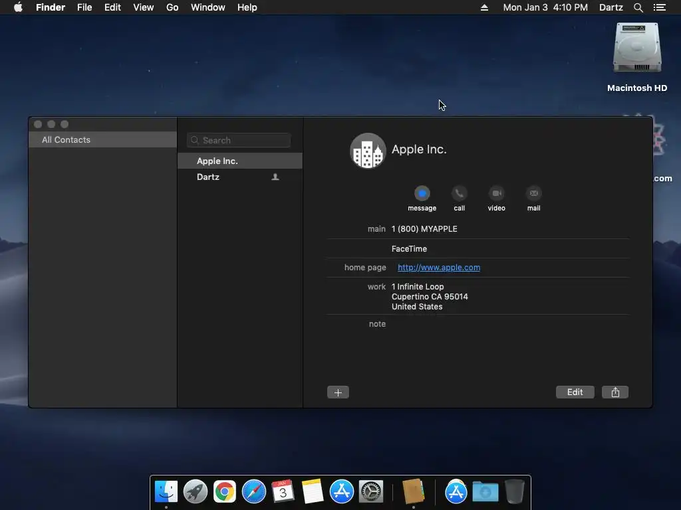Open Spotlight search magnifier in menu bar
This screenshot has width=681, height=510.
point(638,7)
